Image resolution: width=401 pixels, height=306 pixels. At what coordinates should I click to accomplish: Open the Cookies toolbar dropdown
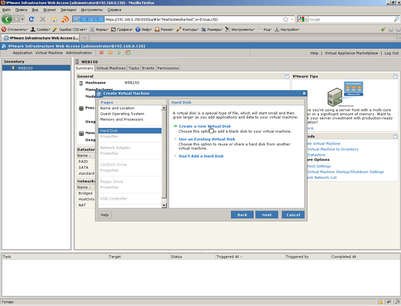[x=41, y=29]
